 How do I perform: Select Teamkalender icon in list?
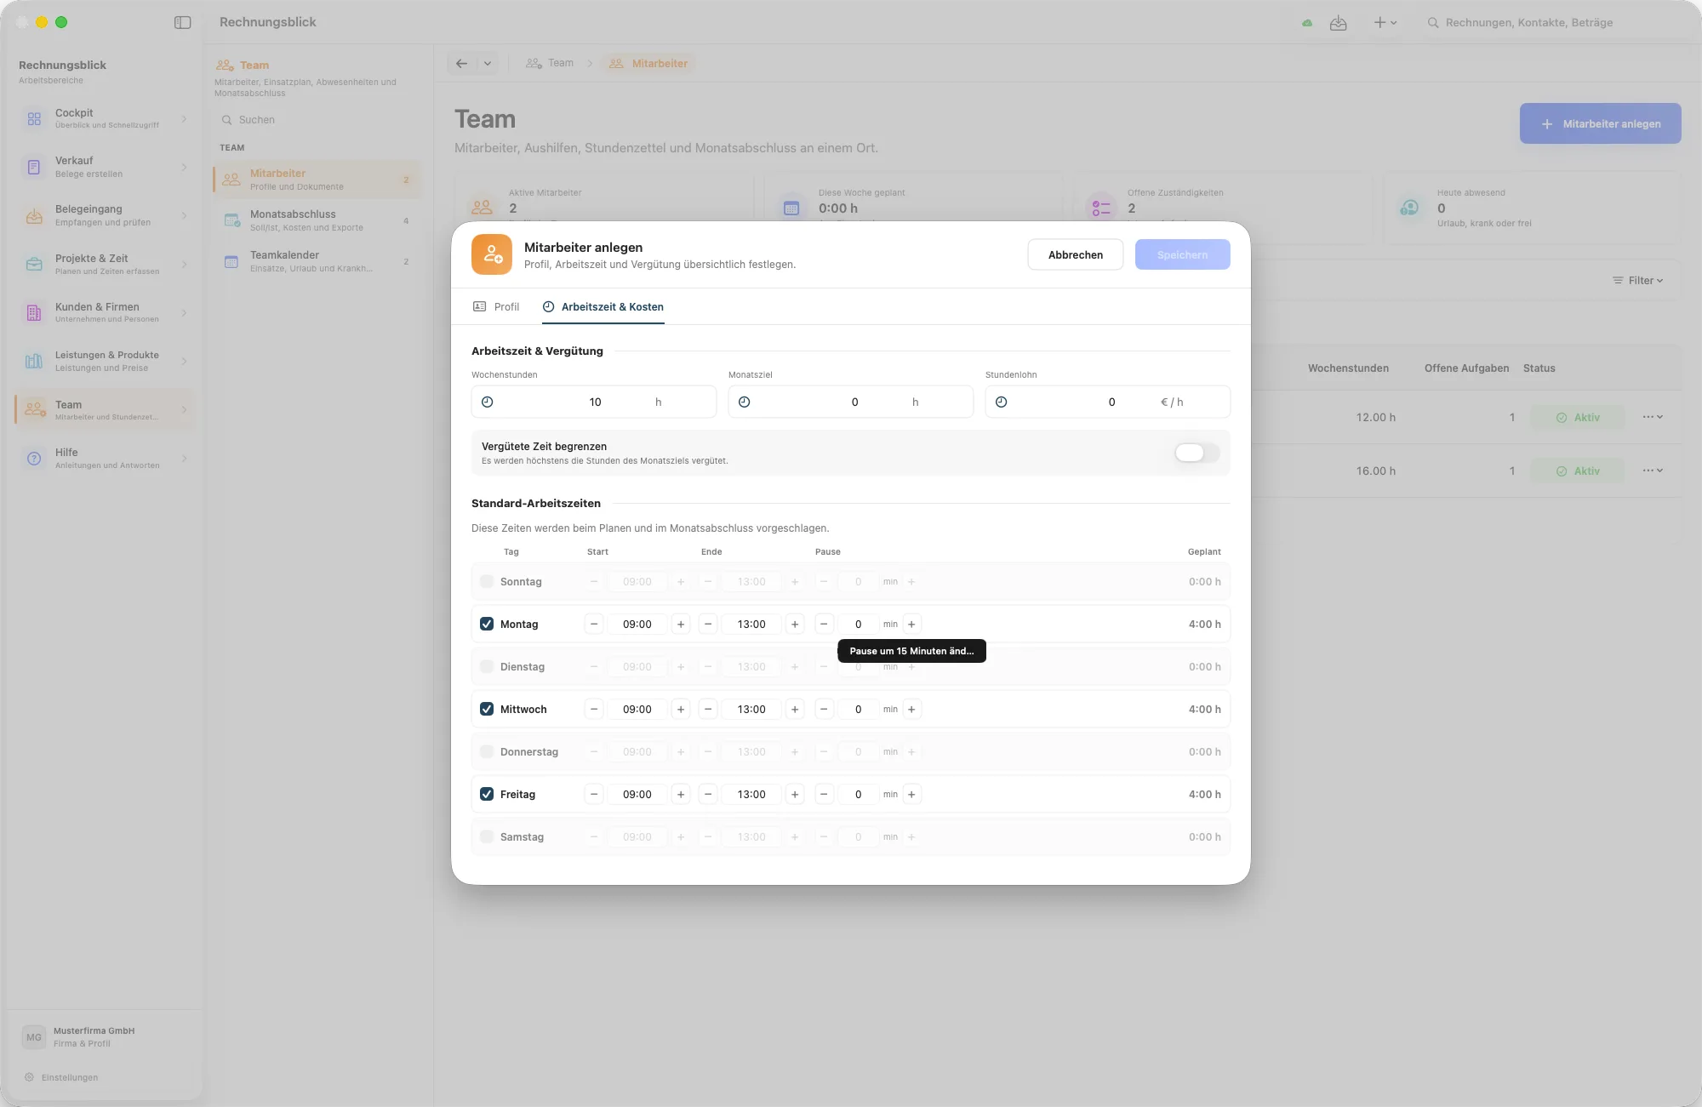[231, 261]
